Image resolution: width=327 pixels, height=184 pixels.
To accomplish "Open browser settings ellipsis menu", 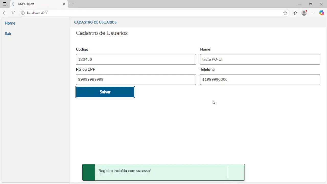I will click(313, 13).
